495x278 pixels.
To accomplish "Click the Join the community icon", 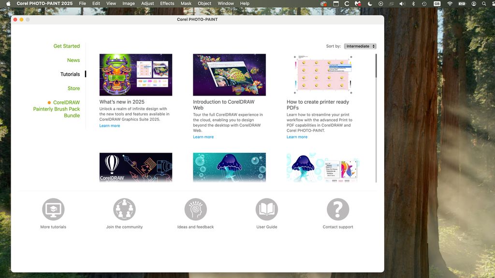I will click(124, 208).
